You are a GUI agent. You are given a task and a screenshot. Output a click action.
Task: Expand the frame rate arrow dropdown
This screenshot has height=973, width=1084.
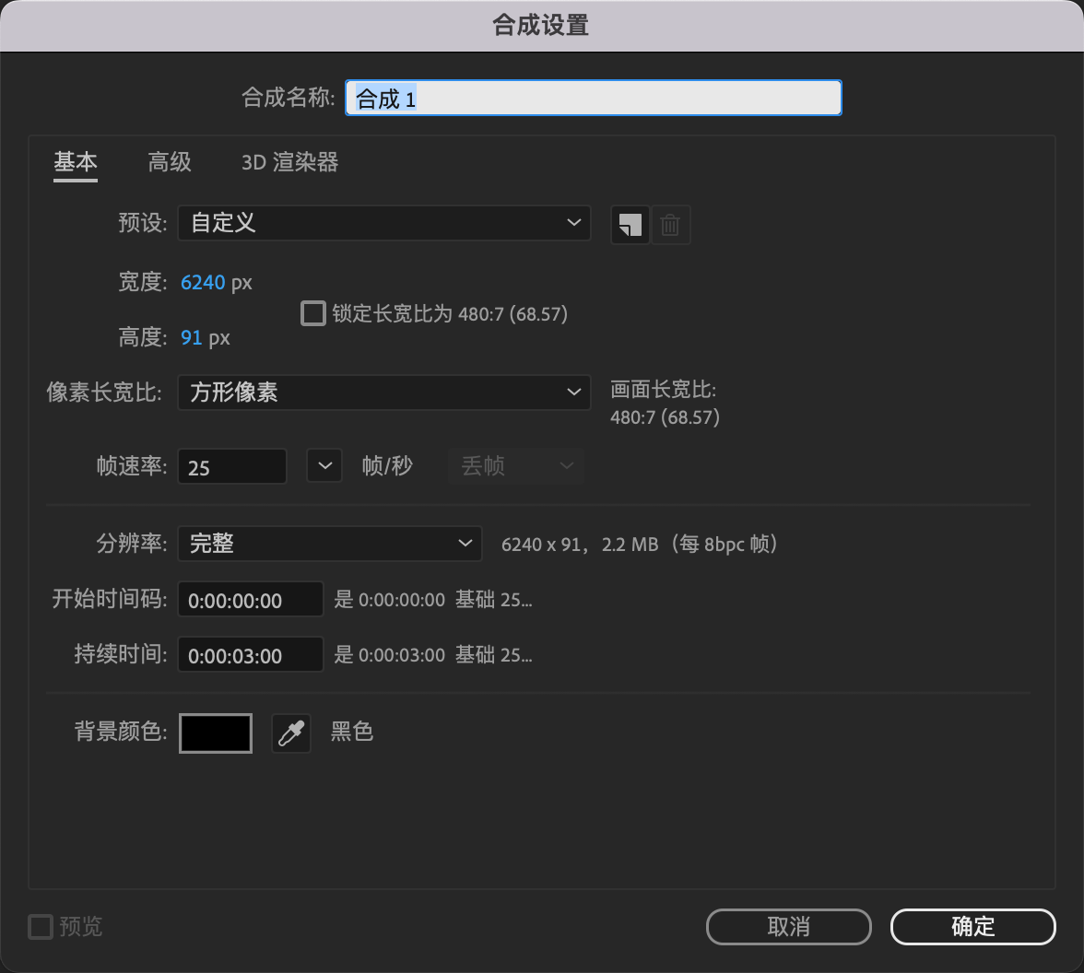324,466
